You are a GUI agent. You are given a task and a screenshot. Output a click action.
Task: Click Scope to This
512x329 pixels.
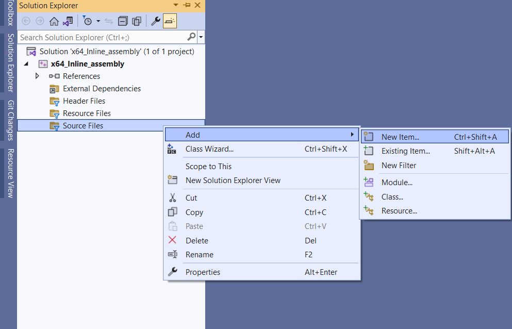(x=208, y=167)
